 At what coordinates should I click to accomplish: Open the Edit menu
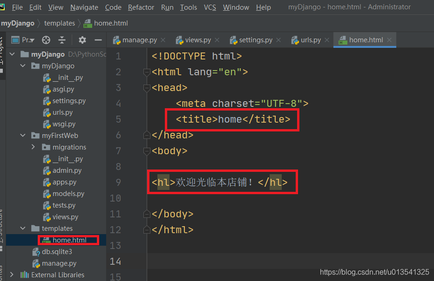[35, 7]
